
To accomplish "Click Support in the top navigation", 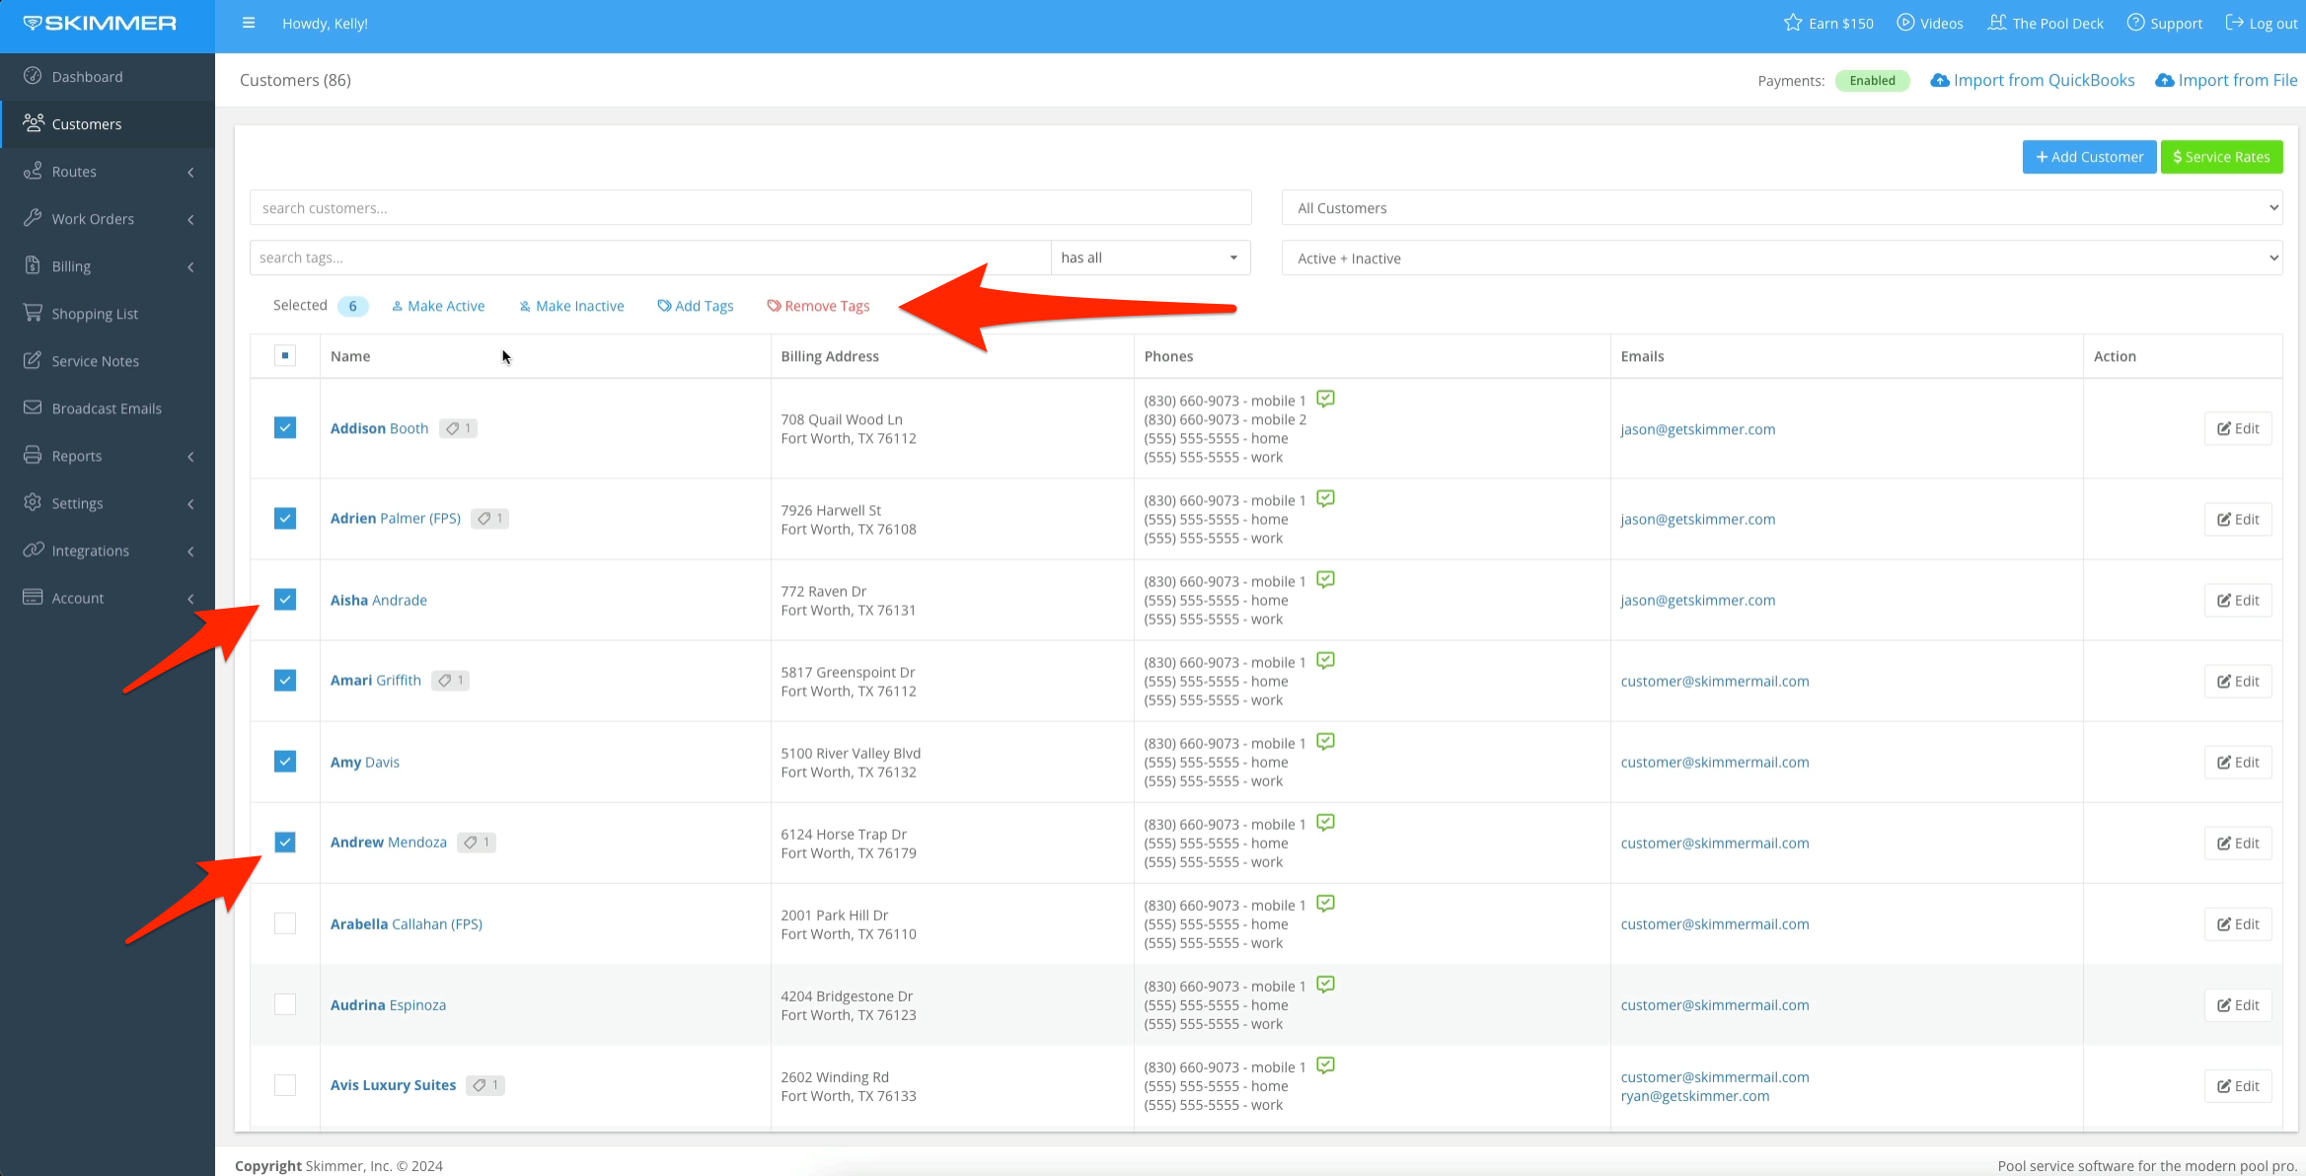I will point(2163,23).
